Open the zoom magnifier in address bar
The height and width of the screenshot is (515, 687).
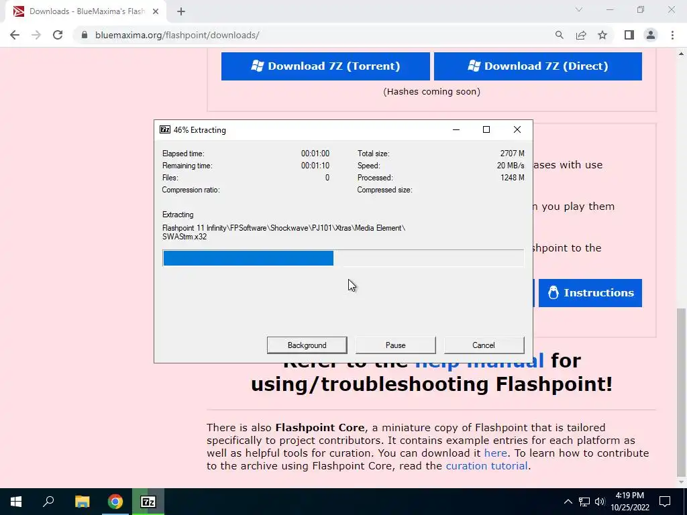[559, 35]
